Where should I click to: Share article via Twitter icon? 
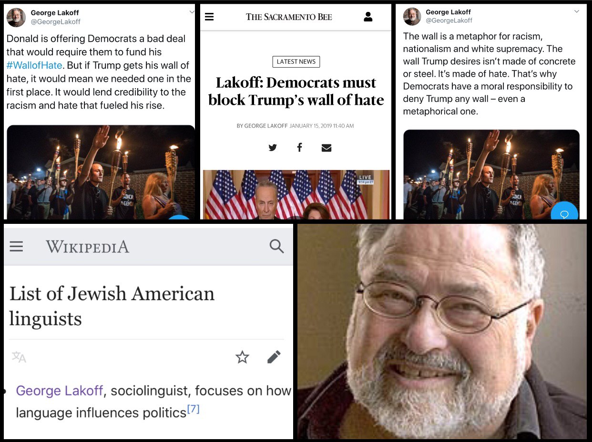pos(273,148)
